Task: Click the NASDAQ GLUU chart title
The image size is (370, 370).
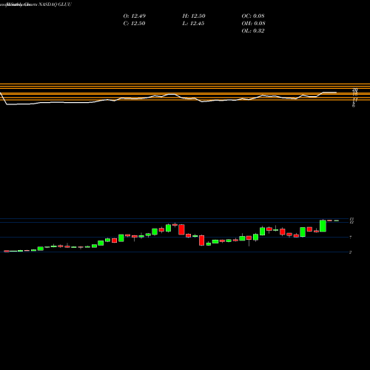Action: pos(55,4)
